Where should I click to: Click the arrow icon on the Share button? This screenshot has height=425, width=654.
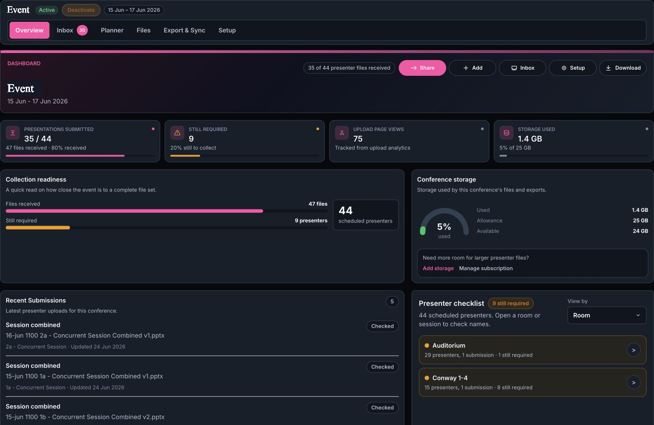click(x=413, y=68)
